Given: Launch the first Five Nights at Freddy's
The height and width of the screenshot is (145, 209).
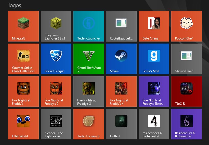Looking at the screenshot, I should click(x=23, y=91).
